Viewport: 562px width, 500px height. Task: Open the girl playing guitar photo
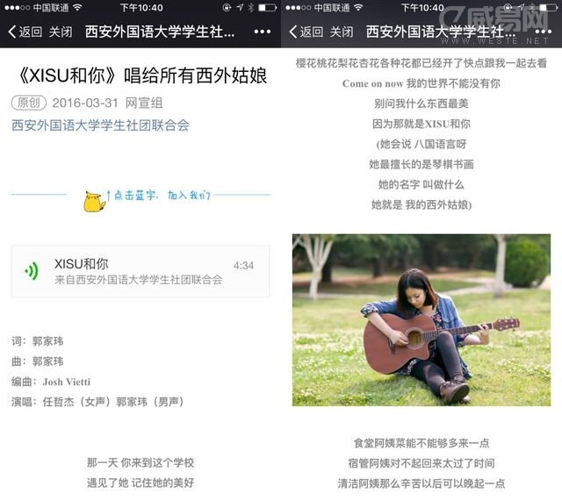[421, 320]
